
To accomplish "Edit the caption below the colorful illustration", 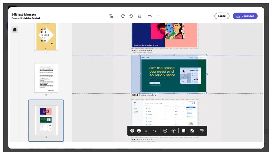I will pyautogui.click(x=142, y=51).
